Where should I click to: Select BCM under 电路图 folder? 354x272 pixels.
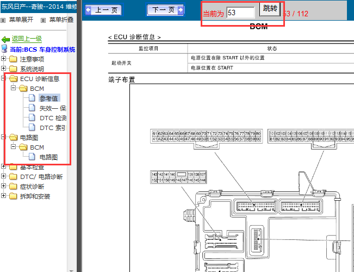click(x=37, y=147)
